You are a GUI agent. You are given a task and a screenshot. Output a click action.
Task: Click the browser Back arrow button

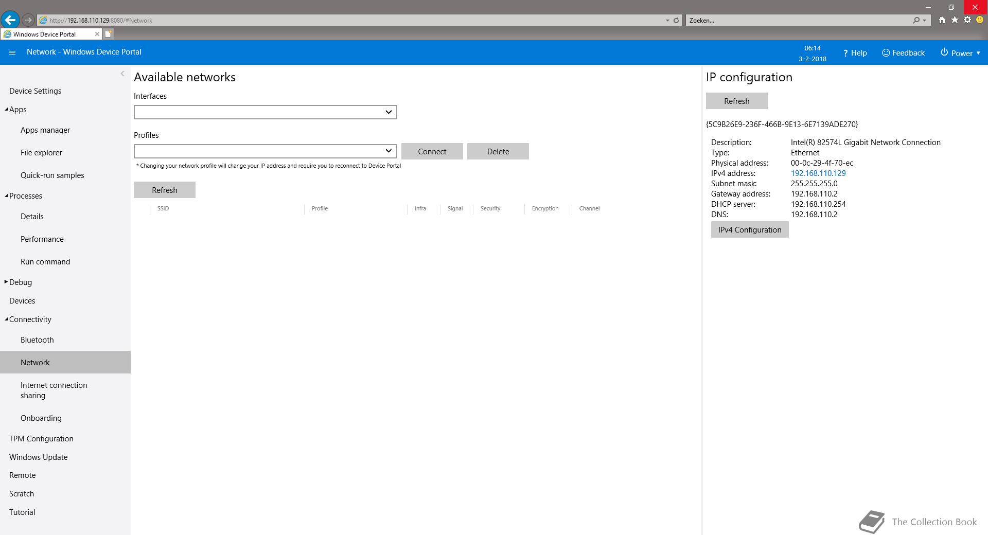tap(10, 20)
